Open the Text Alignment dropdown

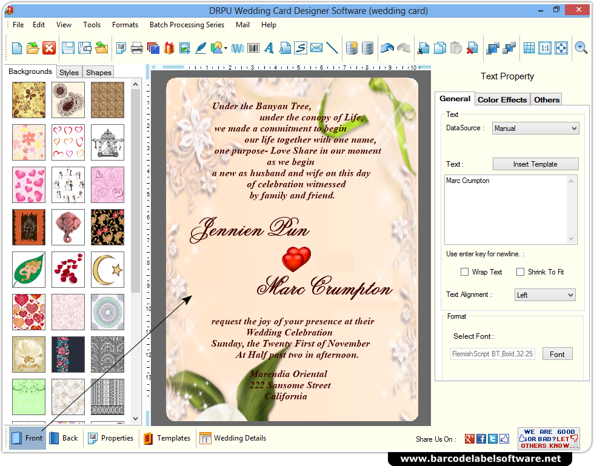[545, 295]
